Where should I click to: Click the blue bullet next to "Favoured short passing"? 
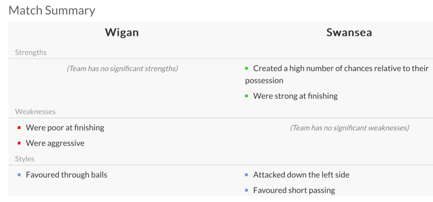click(x=247, y=190)
